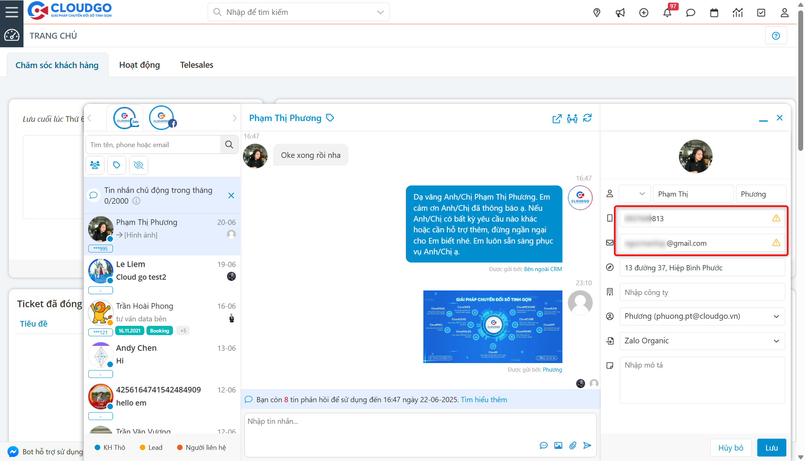Open the Hoạt động tab
The image size is (805, 461).
tap(139, 64)
